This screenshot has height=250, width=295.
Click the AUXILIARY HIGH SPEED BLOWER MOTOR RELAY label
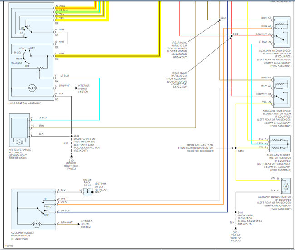pyautogui.click(x=277, y=112)
